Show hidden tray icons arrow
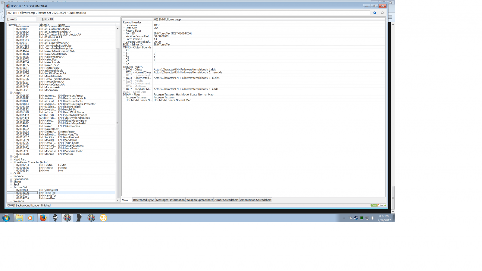This screenshot has height=271, width=482. point(344,218)
